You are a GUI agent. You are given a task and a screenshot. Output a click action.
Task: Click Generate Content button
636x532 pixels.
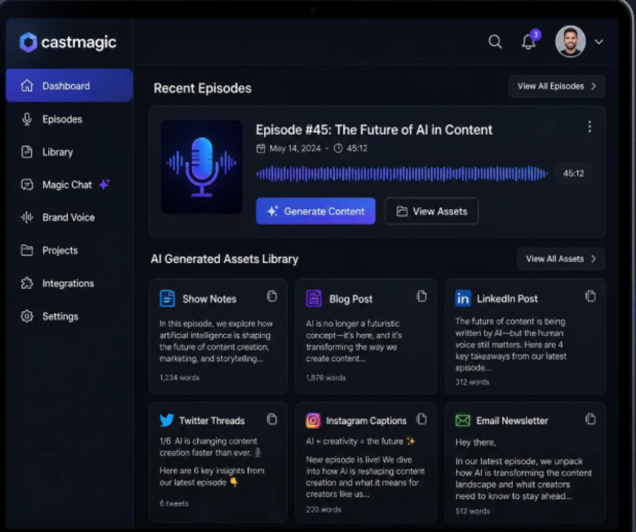point(316,211)
